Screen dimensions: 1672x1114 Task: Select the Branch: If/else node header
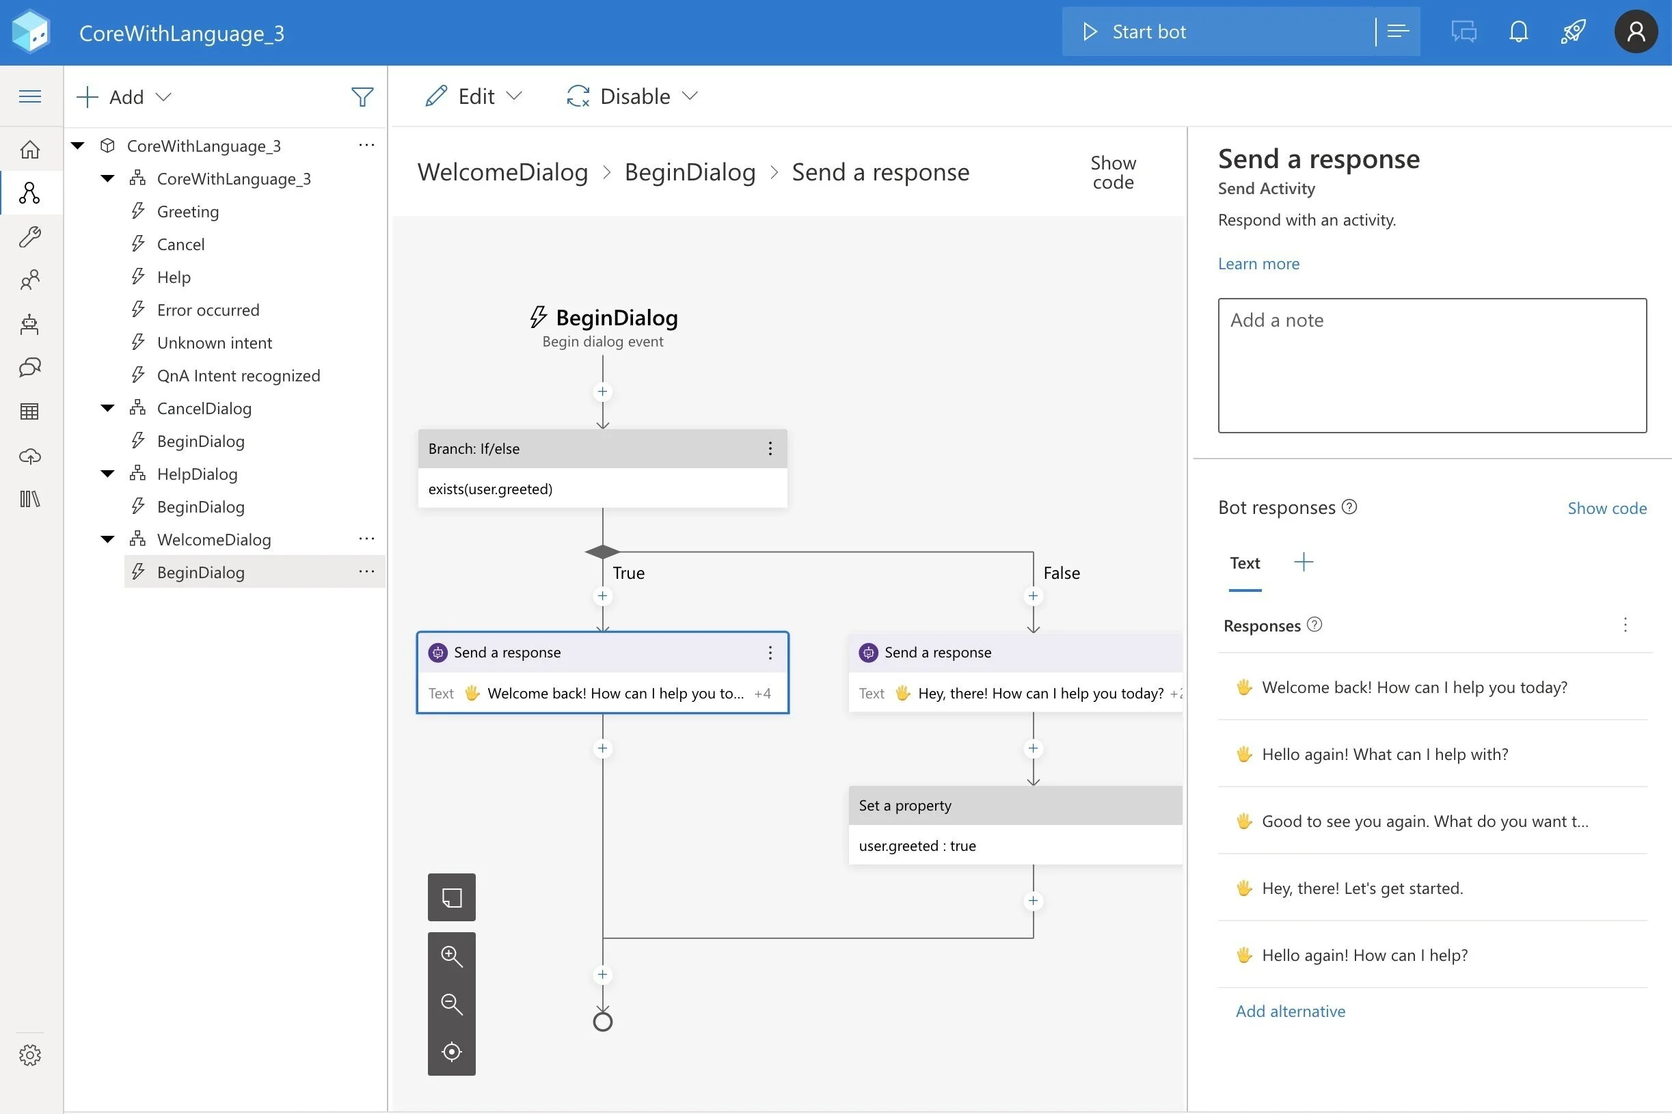click(x=602, y=448)
